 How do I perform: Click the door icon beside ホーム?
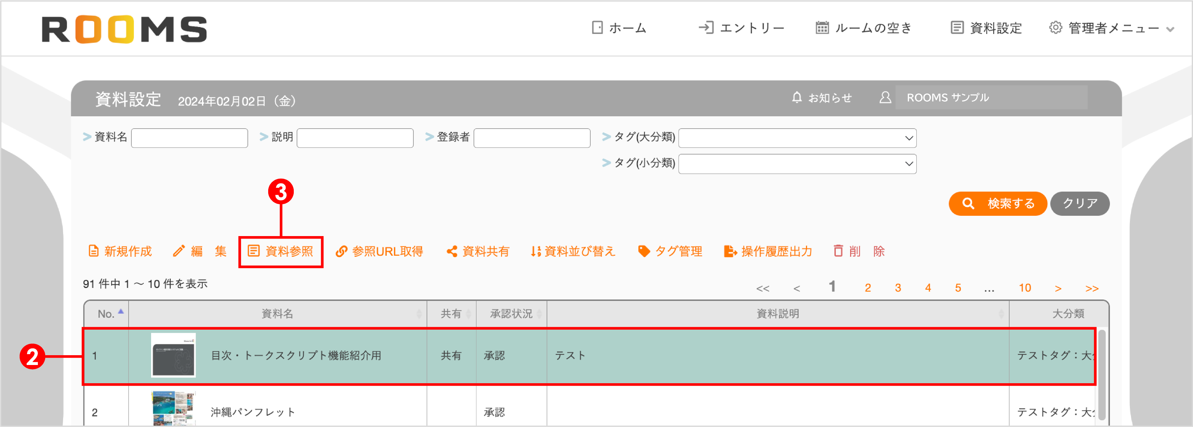click(x=597, y=28)
